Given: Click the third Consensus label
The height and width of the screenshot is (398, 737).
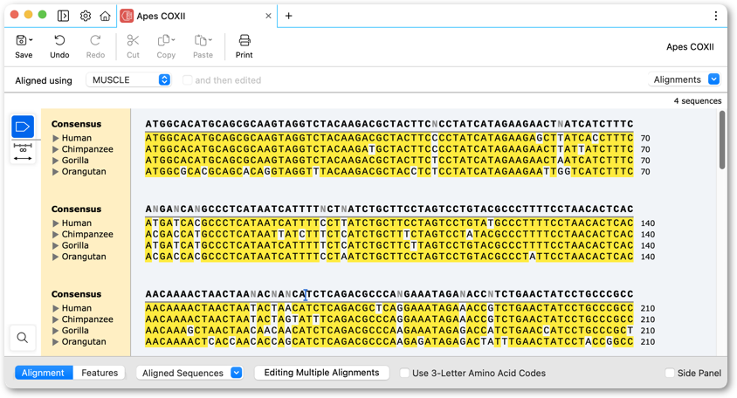Looking at the screenshot, I should [x=76, y=294].
